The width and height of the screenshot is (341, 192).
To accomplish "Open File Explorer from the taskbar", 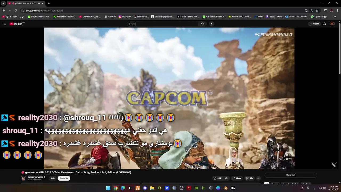I will tap(152, 188).
